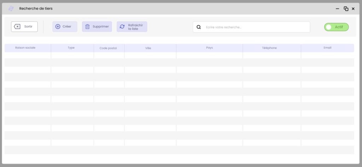Click the refresh arrows icon
The width and height of the screenshot is (362, 167).
point(122,26)
